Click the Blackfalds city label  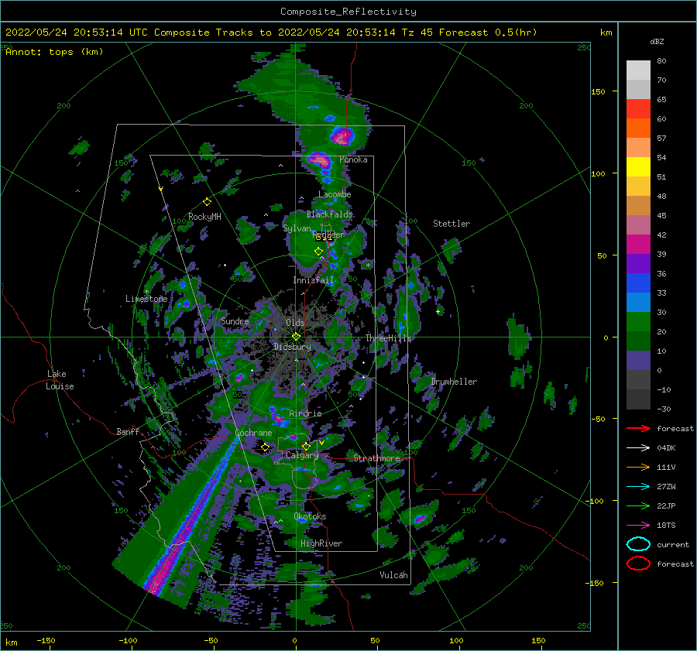click(x=329, y=214)
